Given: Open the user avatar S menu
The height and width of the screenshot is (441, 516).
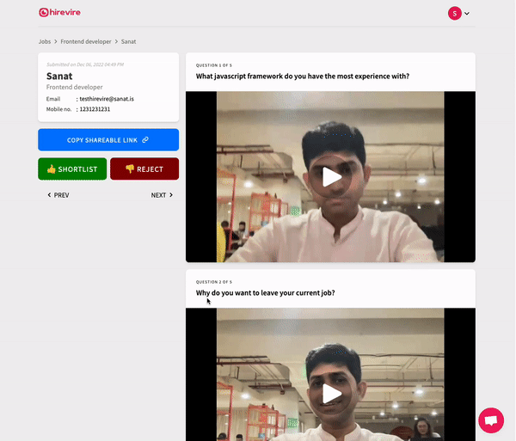Looking at the screenshot, I should tap(454, 13).
